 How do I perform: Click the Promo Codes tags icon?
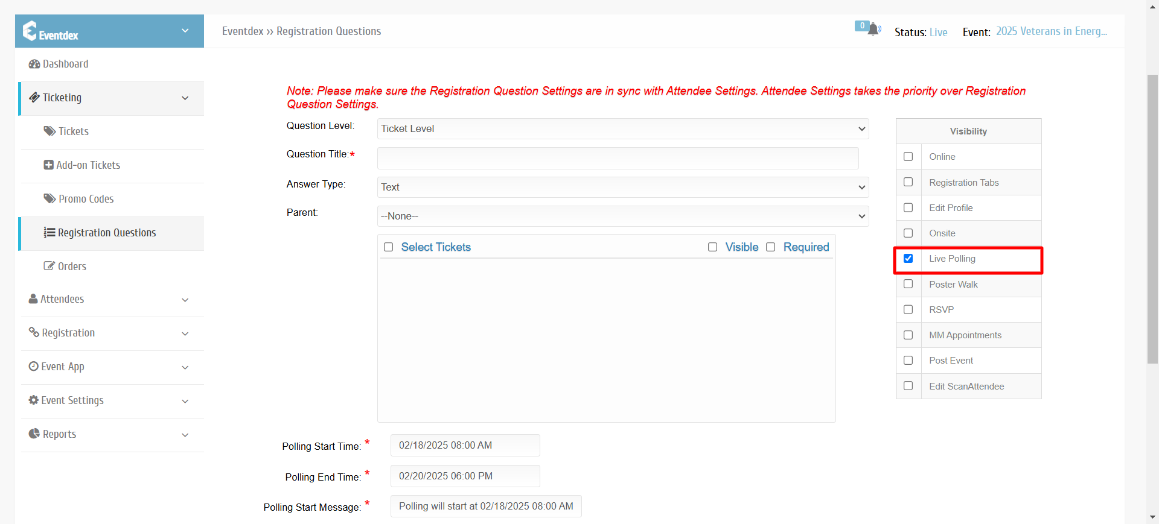tap(49, 198)
